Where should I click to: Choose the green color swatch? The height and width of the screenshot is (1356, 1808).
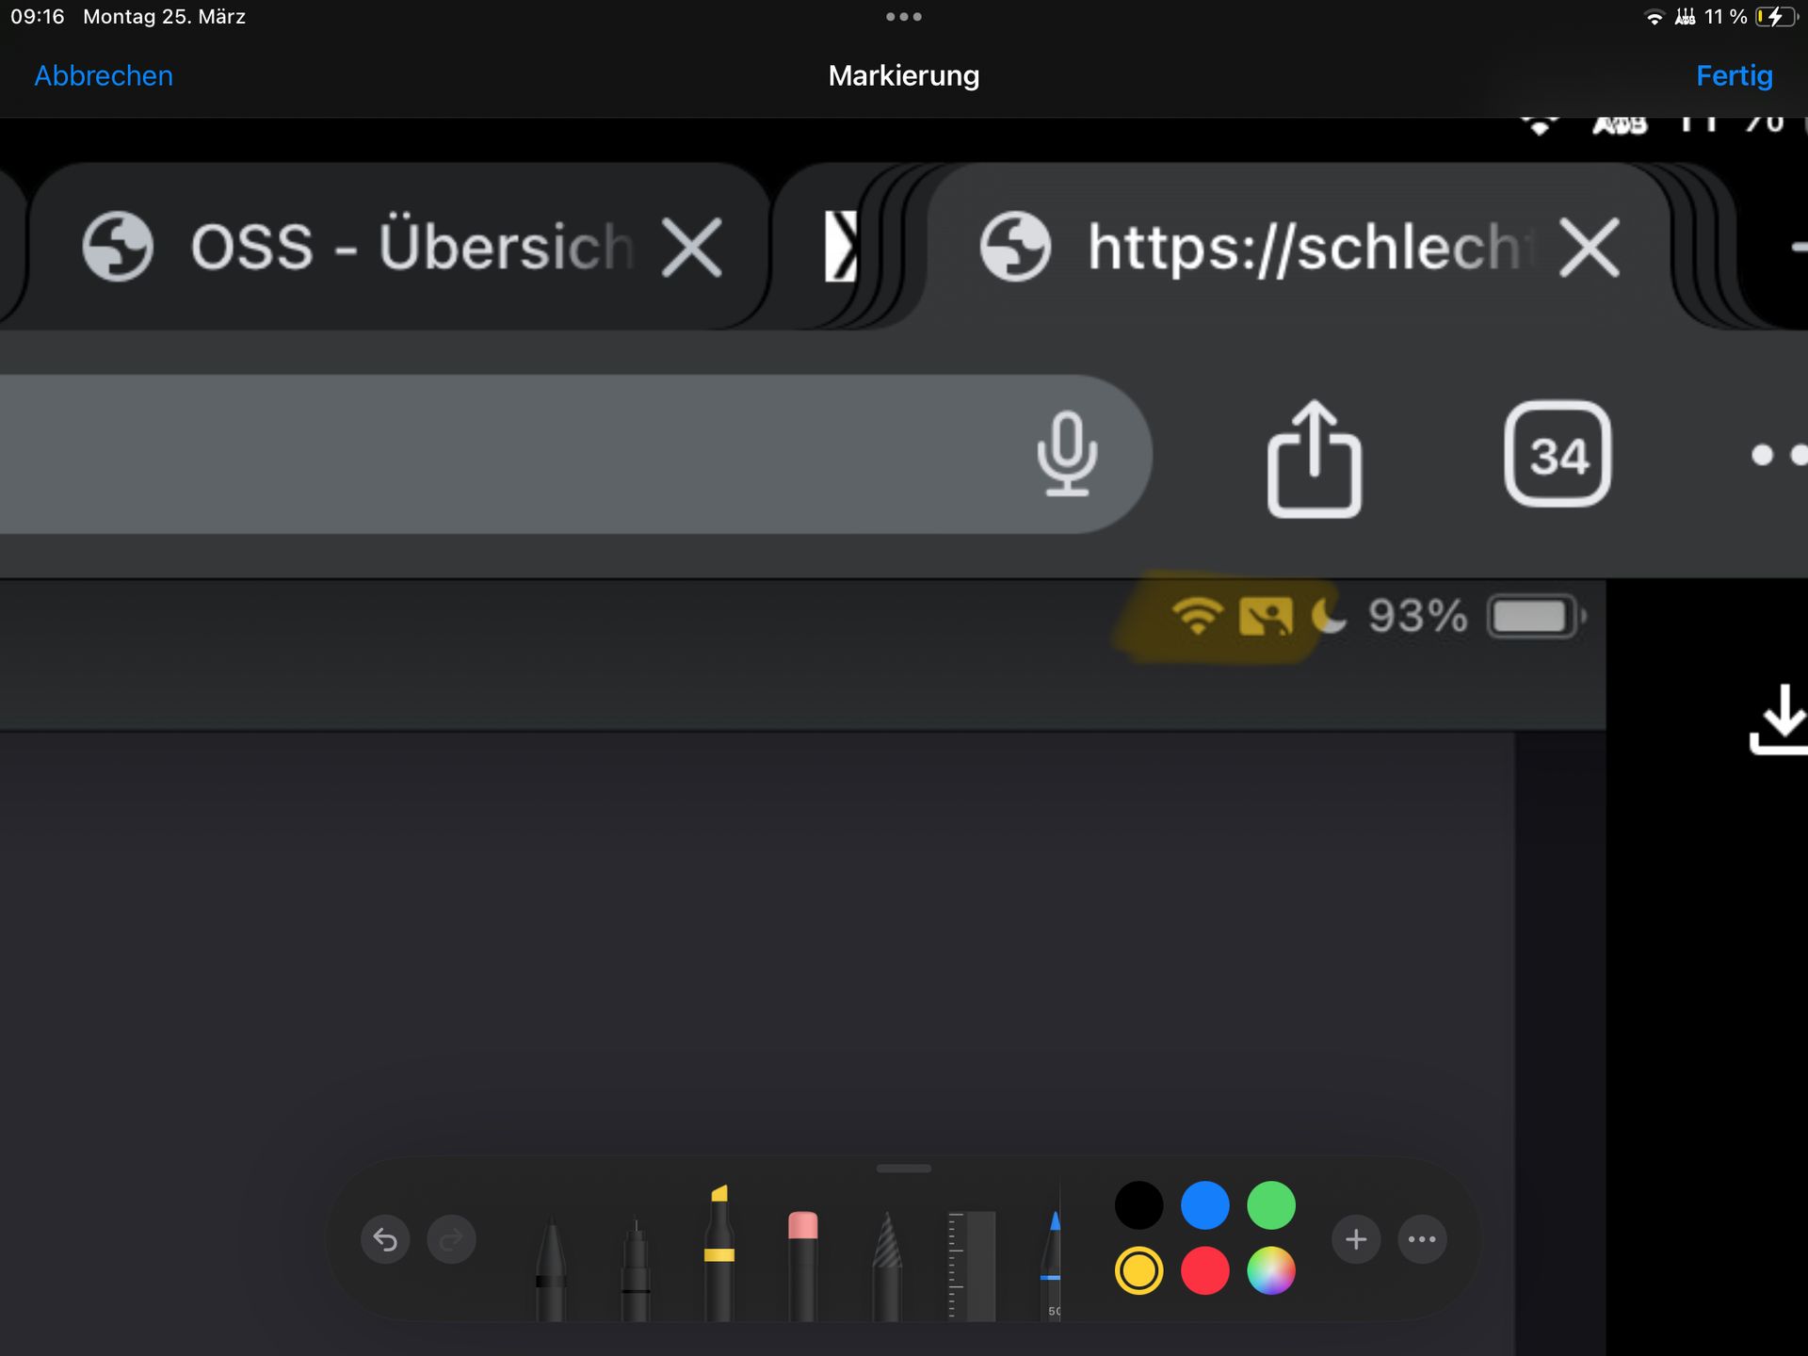pos(1271,1205)
